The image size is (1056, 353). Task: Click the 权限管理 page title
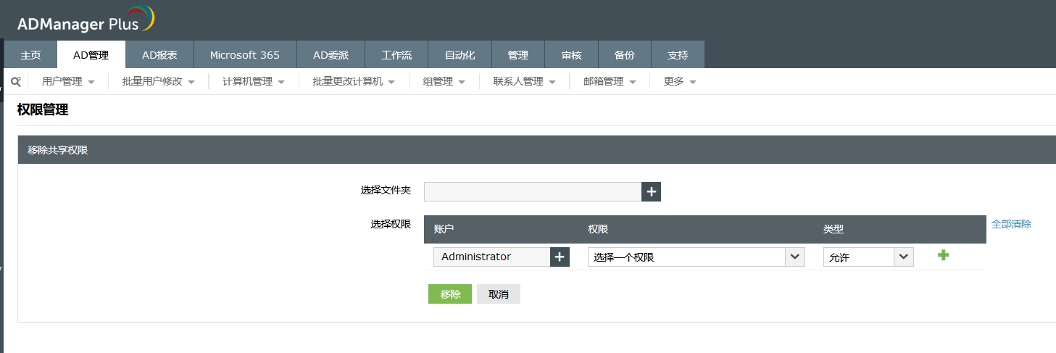(x=43, y=110)
